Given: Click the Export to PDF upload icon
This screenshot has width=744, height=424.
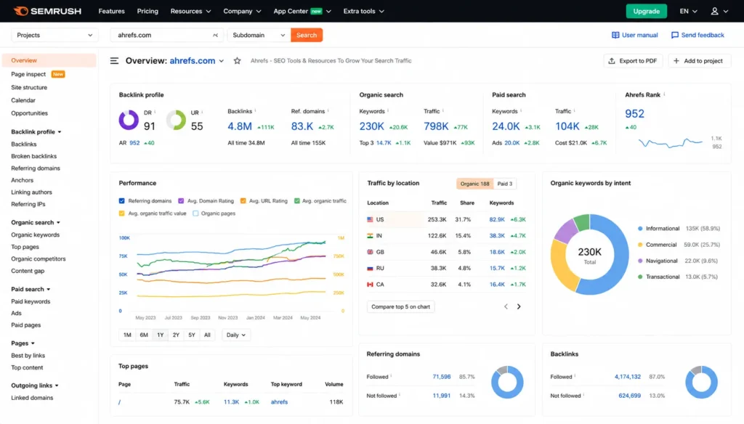Looking at the screenshot, I should pyautogui.click(x=612, y=61).
